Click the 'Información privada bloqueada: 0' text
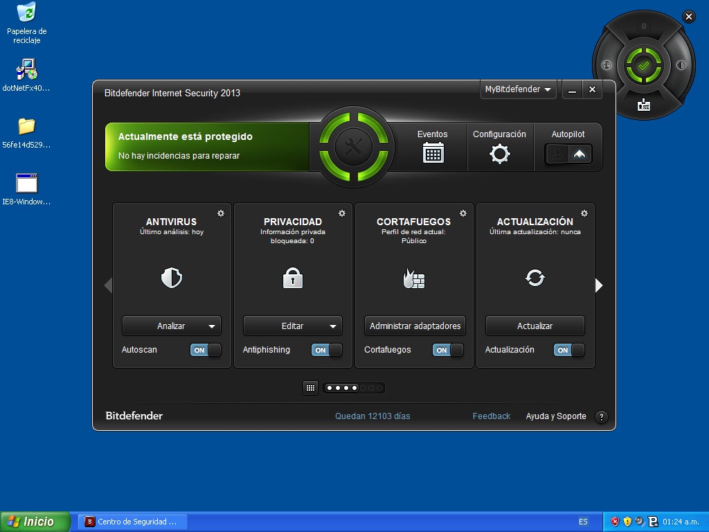The width and height of the screenshot is (709, 532). (293, 236)
